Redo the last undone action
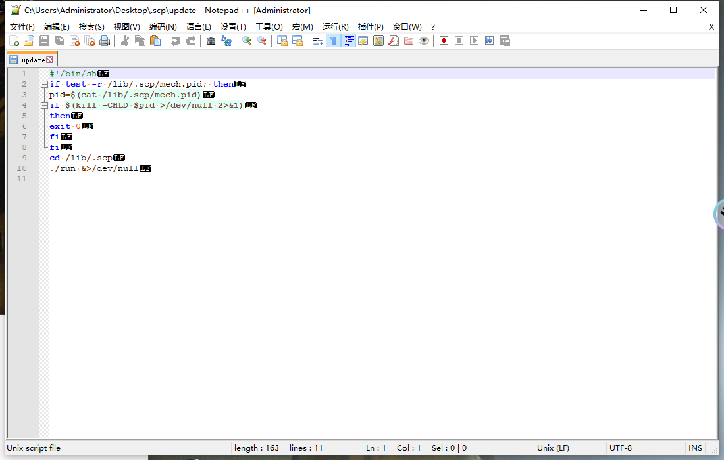This screenshot has width=724, height=460. point(191,41)
